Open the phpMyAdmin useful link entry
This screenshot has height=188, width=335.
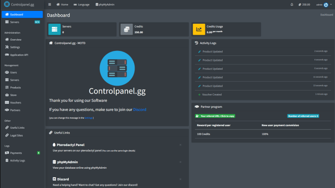point(67,162)
